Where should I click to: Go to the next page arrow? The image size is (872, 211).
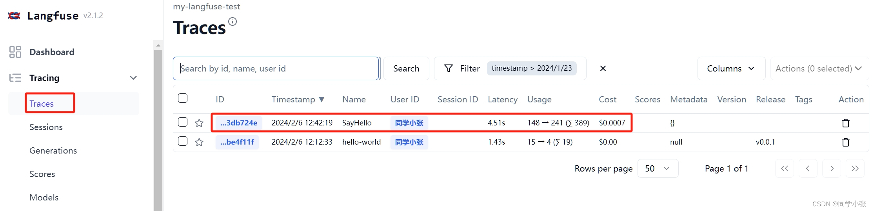(832, 168)
